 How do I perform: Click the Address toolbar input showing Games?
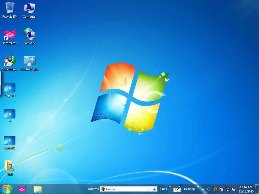pyautogui.click(x=125, y=189)
